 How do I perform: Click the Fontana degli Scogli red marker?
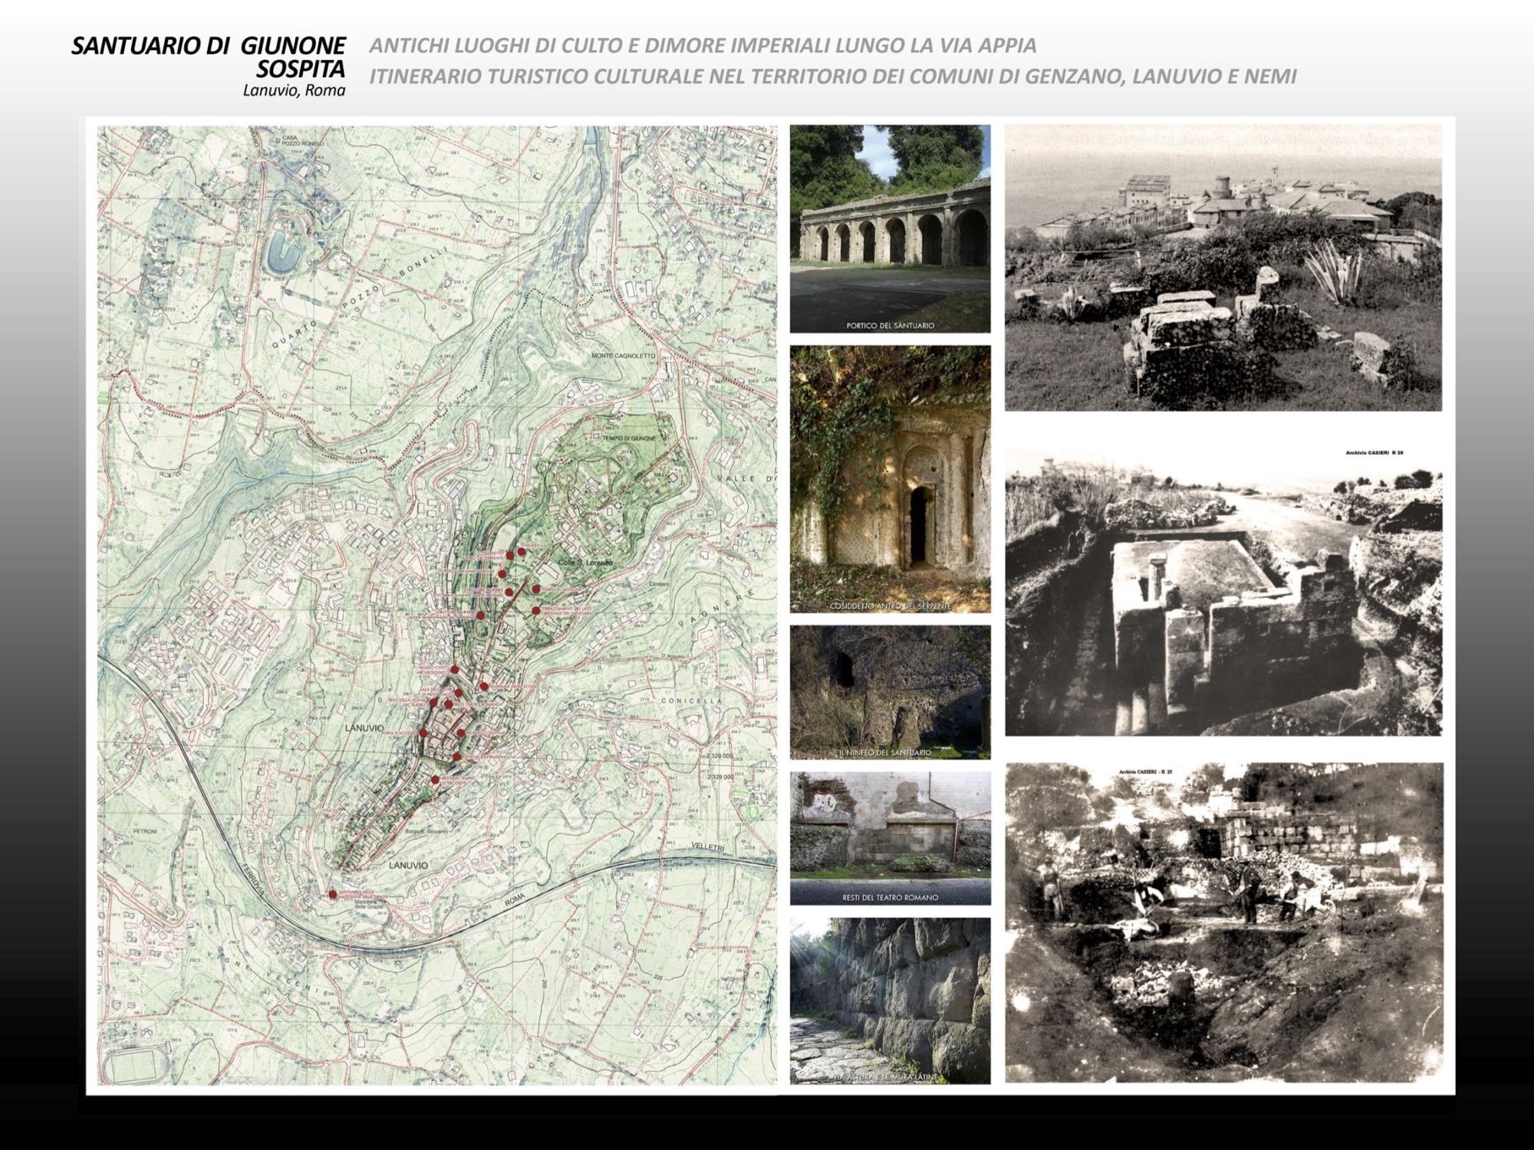pyautogui.click(x=484, y=686)
